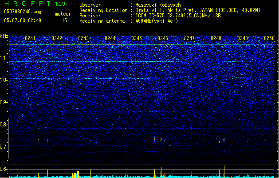Viewport: 279px width, 178px height.
Task: Click the 0245 time marker
Action: click(x=137, y=38)
